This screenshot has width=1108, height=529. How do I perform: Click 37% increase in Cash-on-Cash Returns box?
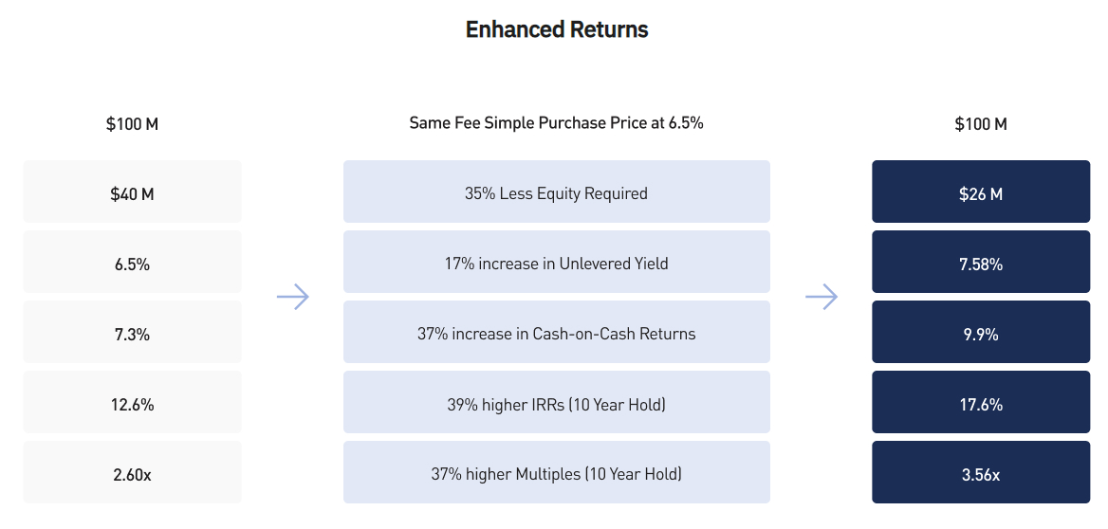coord(557,332)
